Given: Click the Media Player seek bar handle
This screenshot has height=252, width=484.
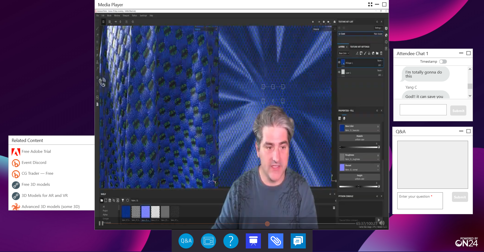Looking at the screenshot, I should 267,224.
